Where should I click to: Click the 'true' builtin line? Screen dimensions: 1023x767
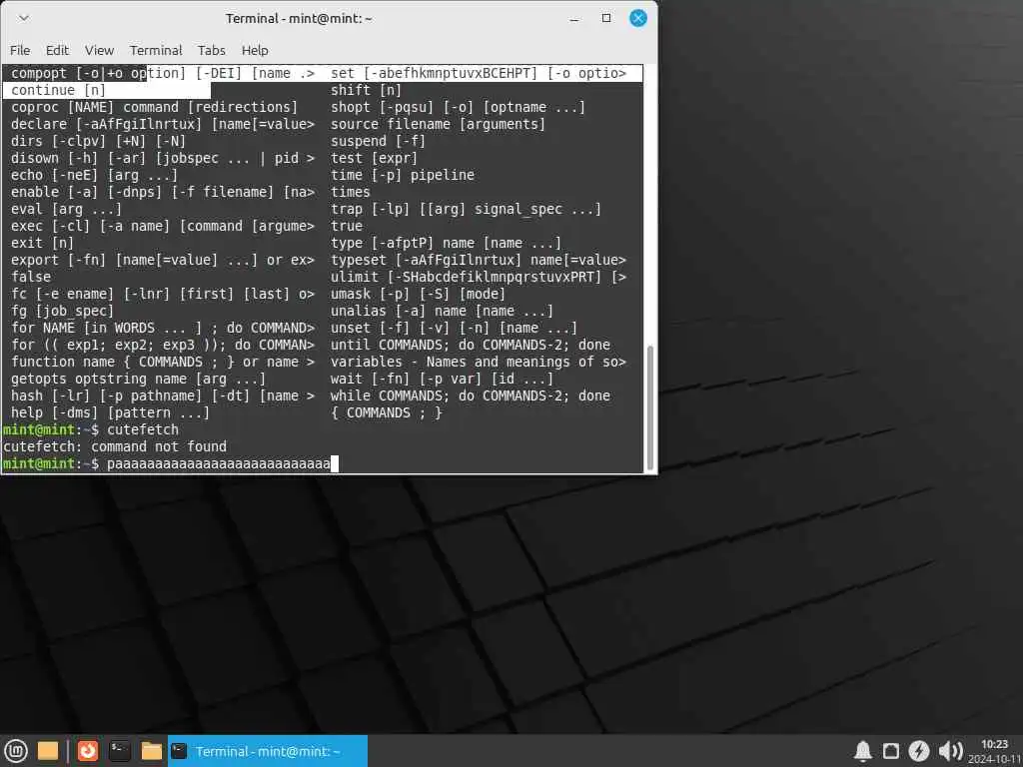(347, 226)
